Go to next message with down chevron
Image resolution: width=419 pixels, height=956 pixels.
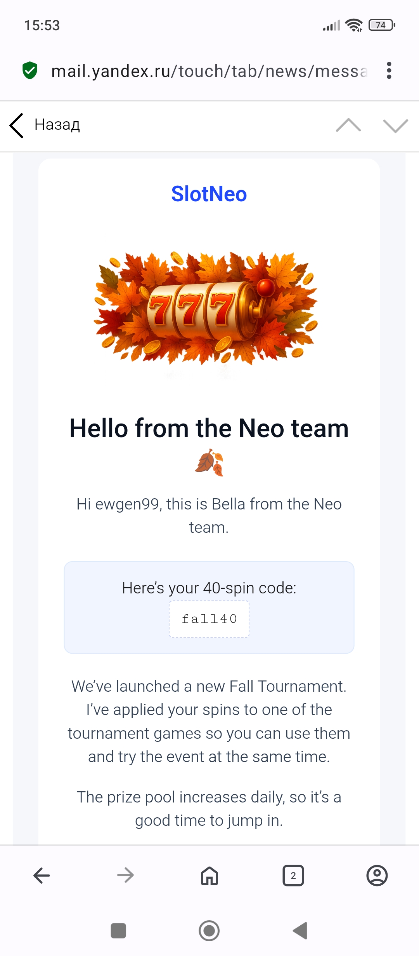(x=395, y=125)
